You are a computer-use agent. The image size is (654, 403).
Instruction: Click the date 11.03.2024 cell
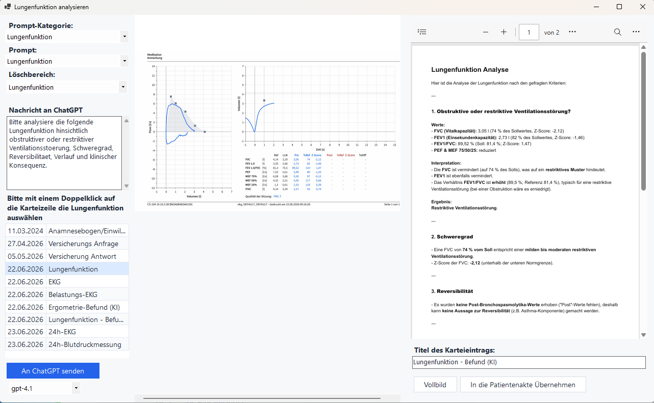tap(26, 231)
